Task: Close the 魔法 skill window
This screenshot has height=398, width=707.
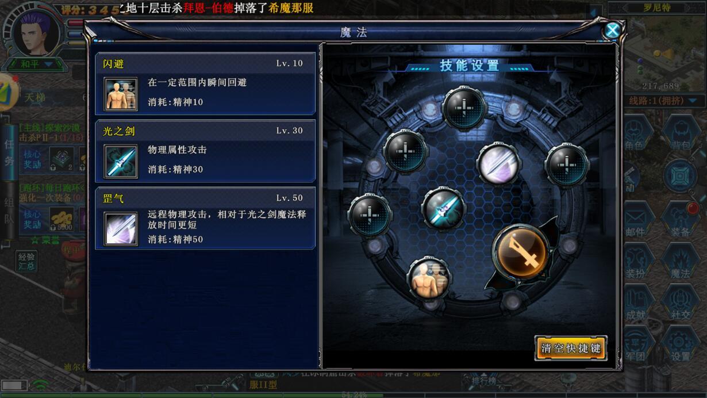Action: [x=613, y=30]
